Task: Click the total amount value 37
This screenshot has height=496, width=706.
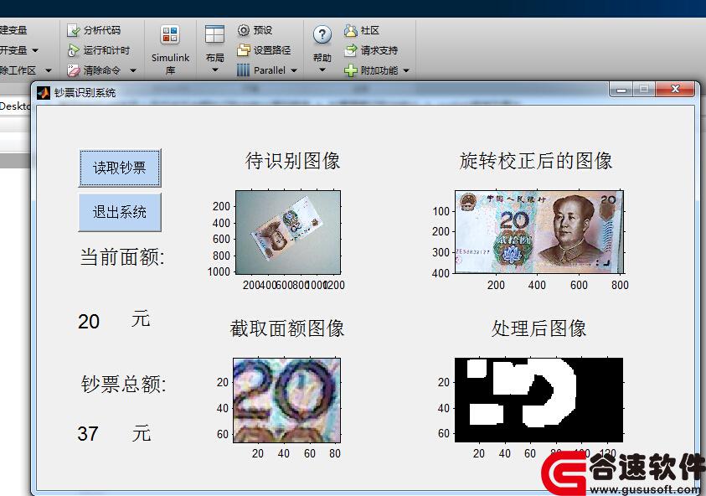Action: [x=88, y=434]
